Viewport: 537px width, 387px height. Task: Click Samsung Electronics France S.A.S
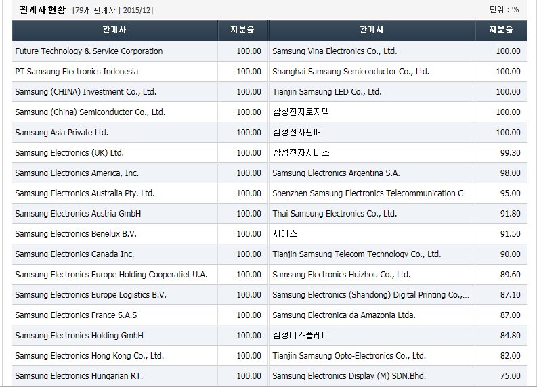(76, 315)
